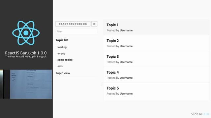
Task: Click Username under Topic 5
Action: point(126,94)
